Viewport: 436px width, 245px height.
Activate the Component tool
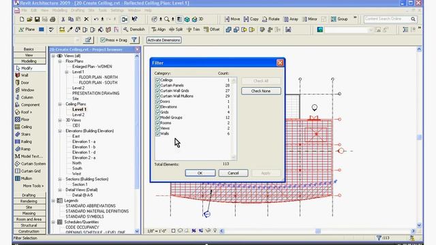click(x=27, y=105)
